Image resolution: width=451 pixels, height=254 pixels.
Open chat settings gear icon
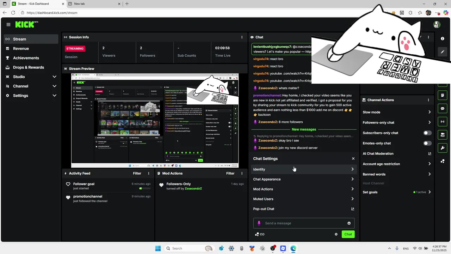(336, 234)
